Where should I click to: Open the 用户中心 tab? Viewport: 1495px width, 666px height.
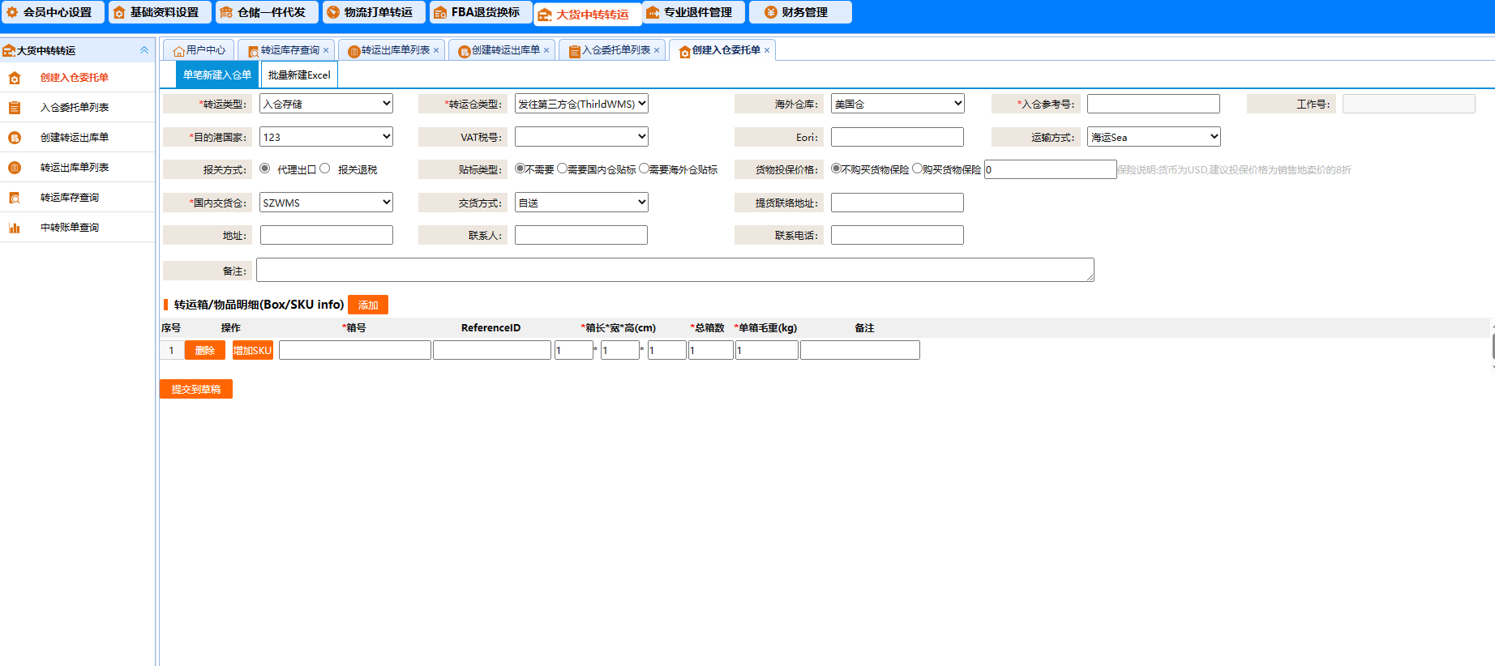(199, 50)
